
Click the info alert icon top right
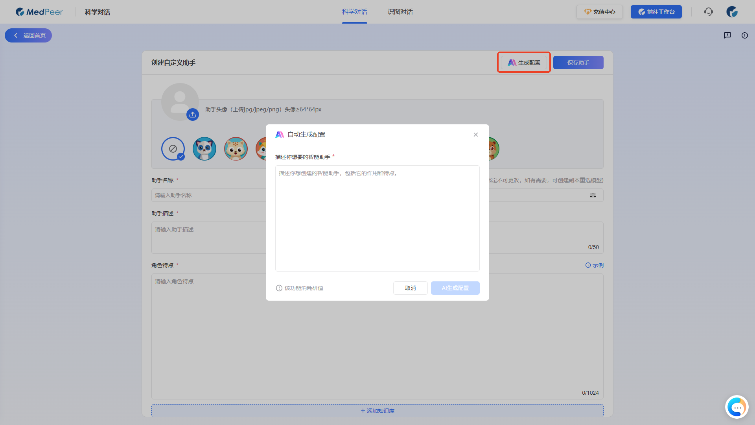(744, 35)
